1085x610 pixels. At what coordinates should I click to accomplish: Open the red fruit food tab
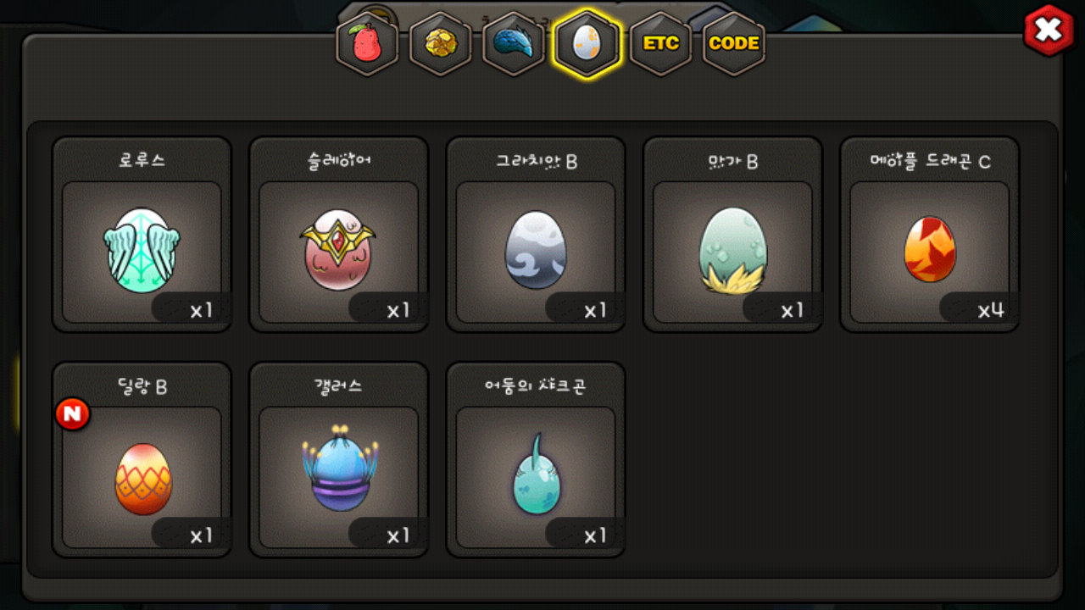(x=367, y=44)
